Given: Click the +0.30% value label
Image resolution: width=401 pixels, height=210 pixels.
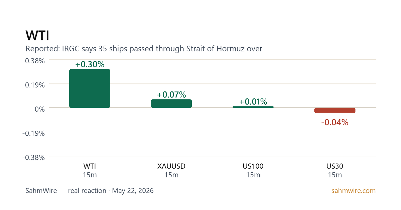Looking at the screenshot, I should pos(90,64).
